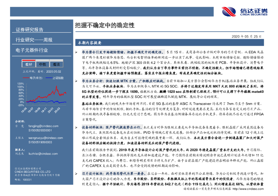Click the bullet arrow before 华为业务分析
This screenshot has height=196, width=278.
click(x=76, y=81)
